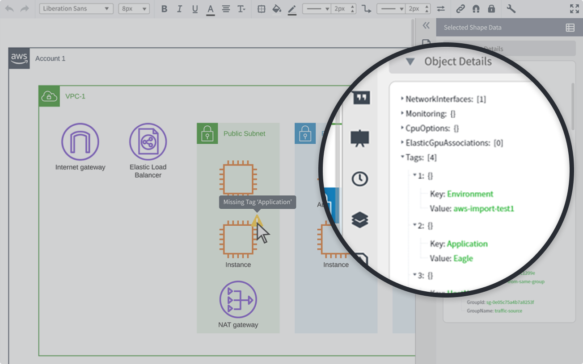Open the wrench settings icon
The image size is (583, 364).
(511, 9)
